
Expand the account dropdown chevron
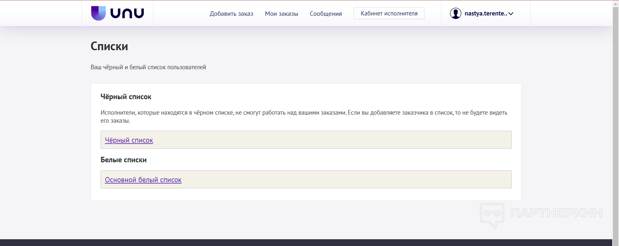point(511,14)
